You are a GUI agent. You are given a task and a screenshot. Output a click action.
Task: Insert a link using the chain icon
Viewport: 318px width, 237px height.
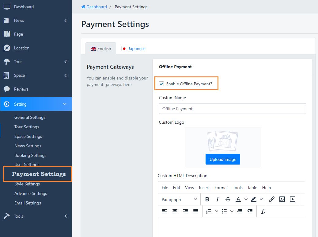click(271, 200)
